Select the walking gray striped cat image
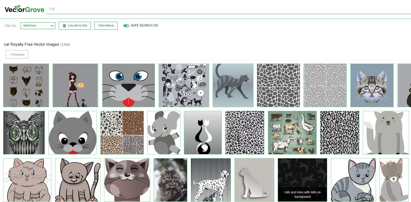 pyautogui.click(x=233, y=85)
